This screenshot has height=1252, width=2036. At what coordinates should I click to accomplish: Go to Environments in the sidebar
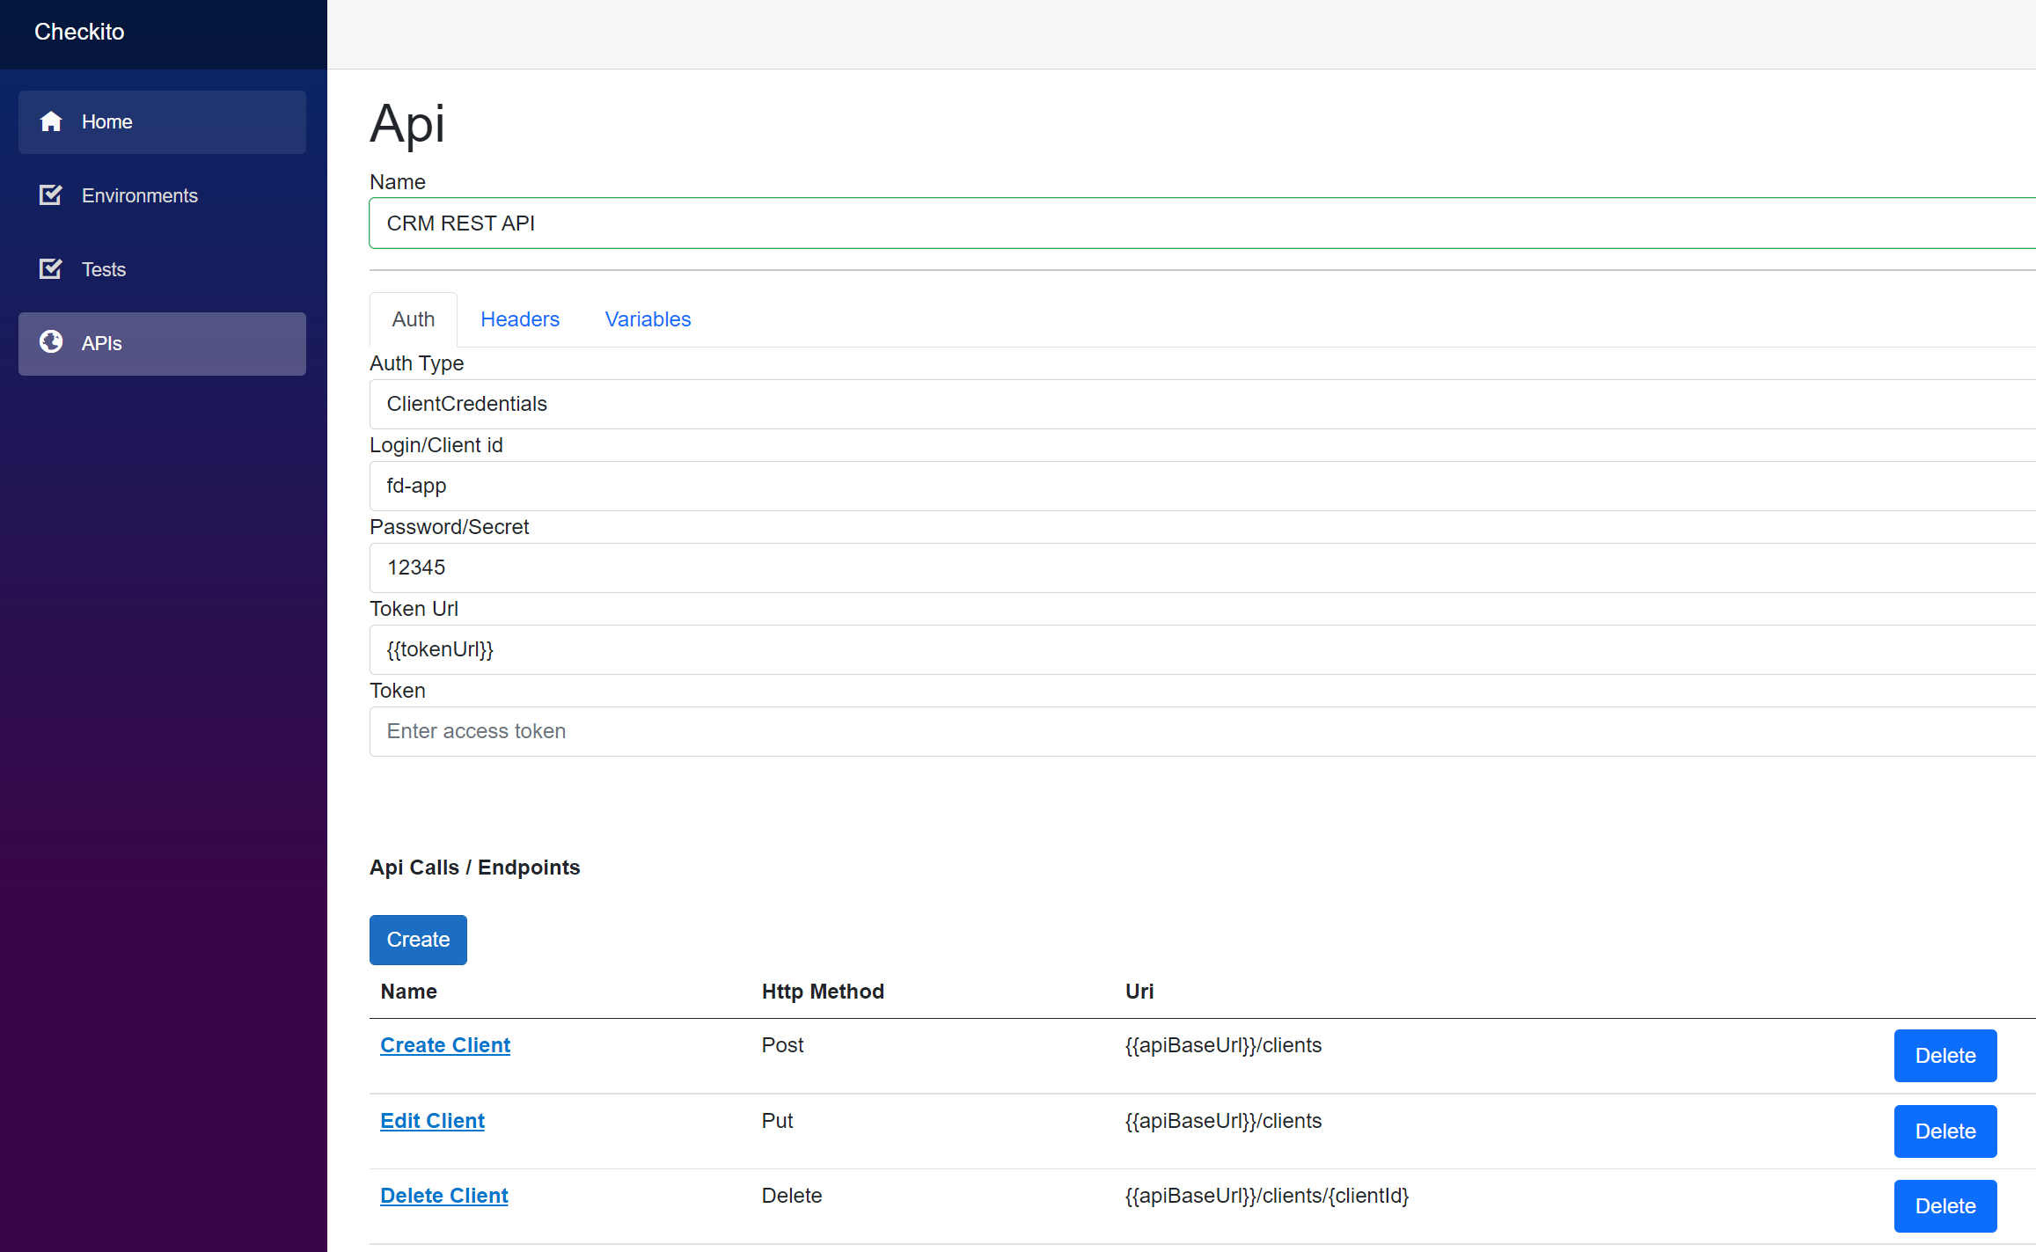click(162, 196)
